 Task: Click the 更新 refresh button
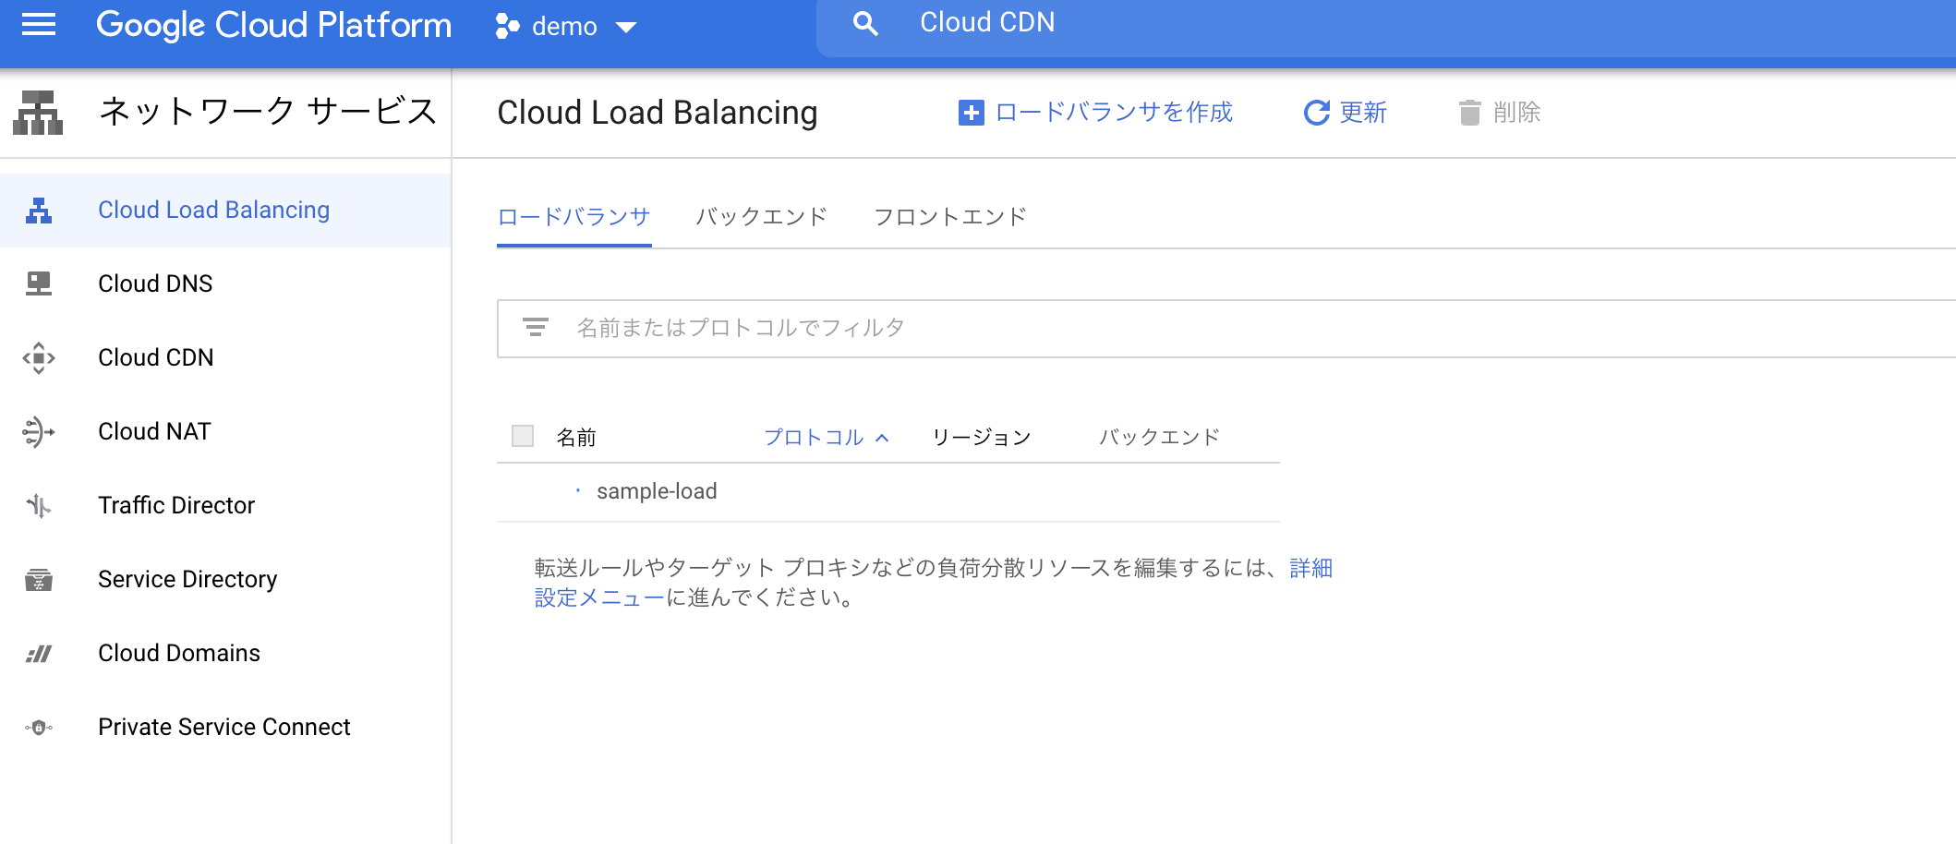click(1346, 113)
